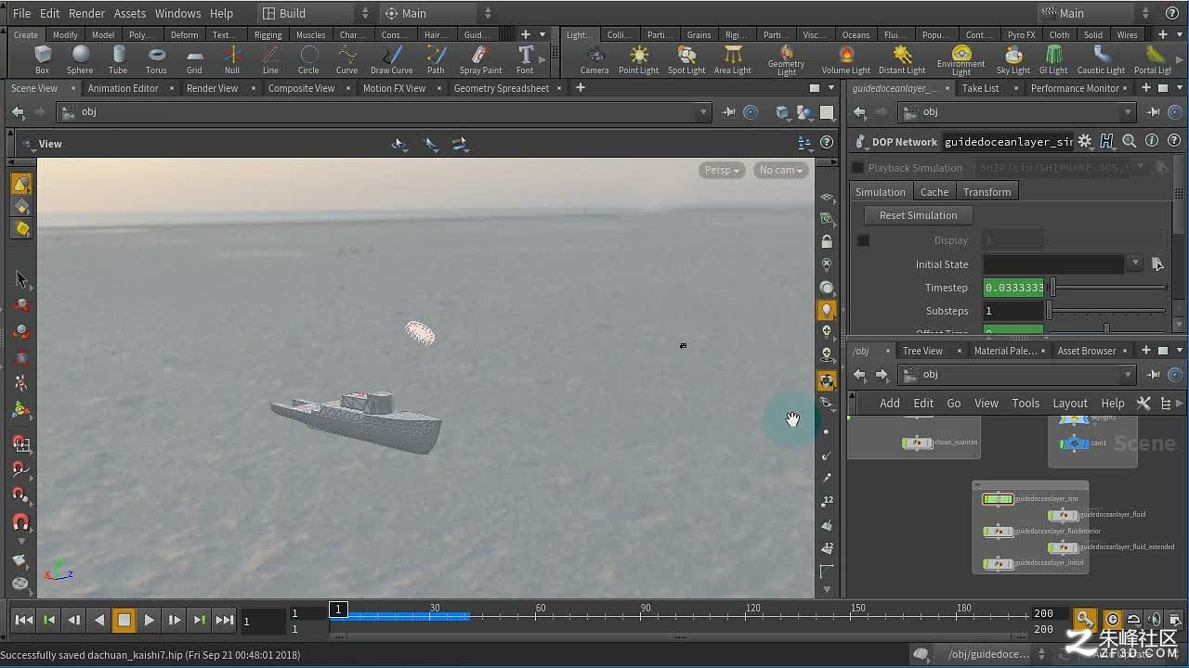The height and width of the screenshot is (668, 1189).
Task: Open the Transform parameter tab
Action: pos(986,192)
